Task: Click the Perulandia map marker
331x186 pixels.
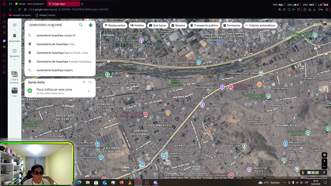Action: coord(141,40)
